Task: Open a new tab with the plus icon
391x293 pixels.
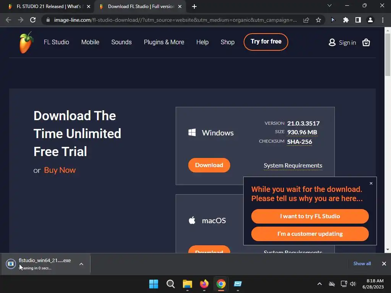Action: click(x=194, y=7)
